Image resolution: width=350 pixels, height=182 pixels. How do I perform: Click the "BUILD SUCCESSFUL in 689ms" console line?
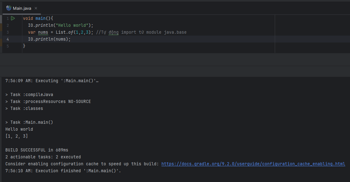[x=37, y=150]
